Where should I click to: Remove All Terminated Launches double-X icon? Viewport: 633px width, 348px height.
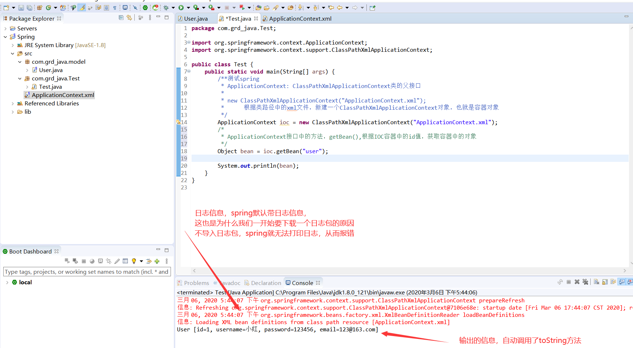586,282
